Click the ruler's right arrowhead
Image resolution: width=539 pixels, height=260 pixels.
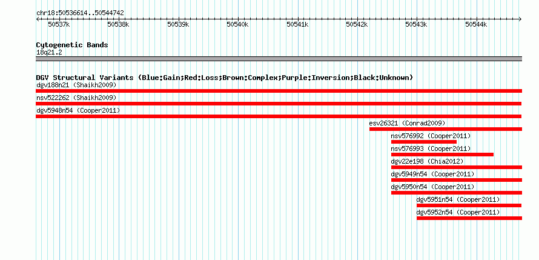pyautogui.click(x=520, y=19)
